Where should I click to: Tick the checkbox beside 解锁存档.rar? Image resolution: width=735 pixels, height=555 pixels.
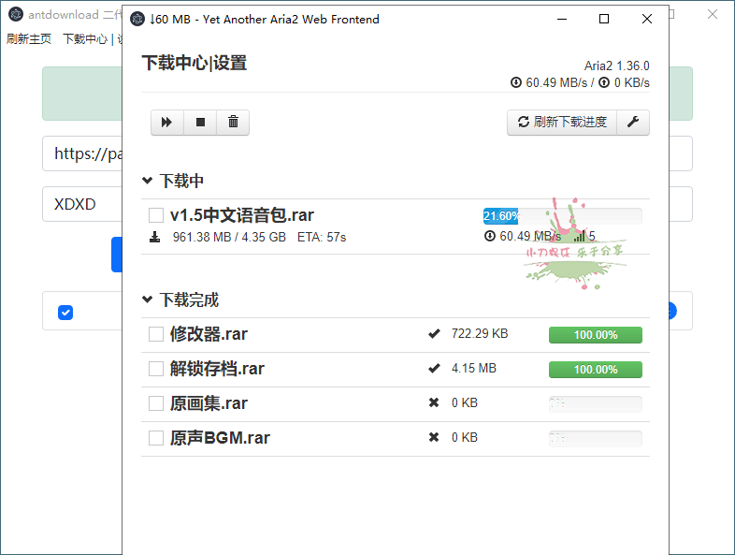tap(156, 369)
